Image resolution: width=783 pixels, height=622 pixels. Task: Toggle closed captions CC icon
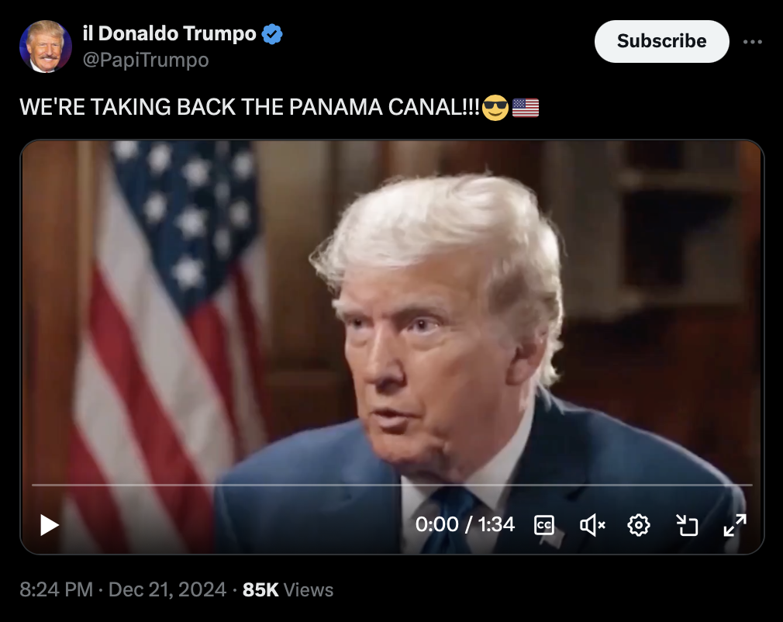543,525
